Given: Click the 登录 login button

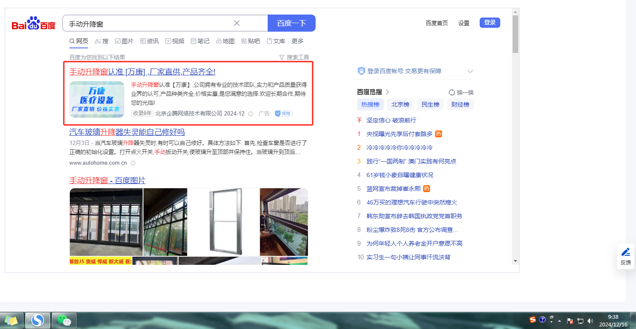Looking at the screenshot, I should click(x=490, y=23).
